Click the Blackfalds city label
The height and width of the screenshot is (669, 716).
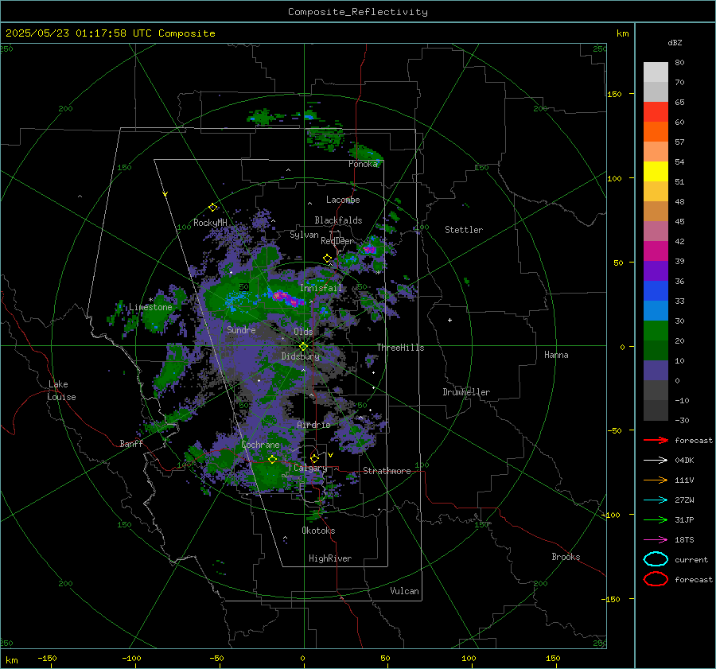point(338,220)
